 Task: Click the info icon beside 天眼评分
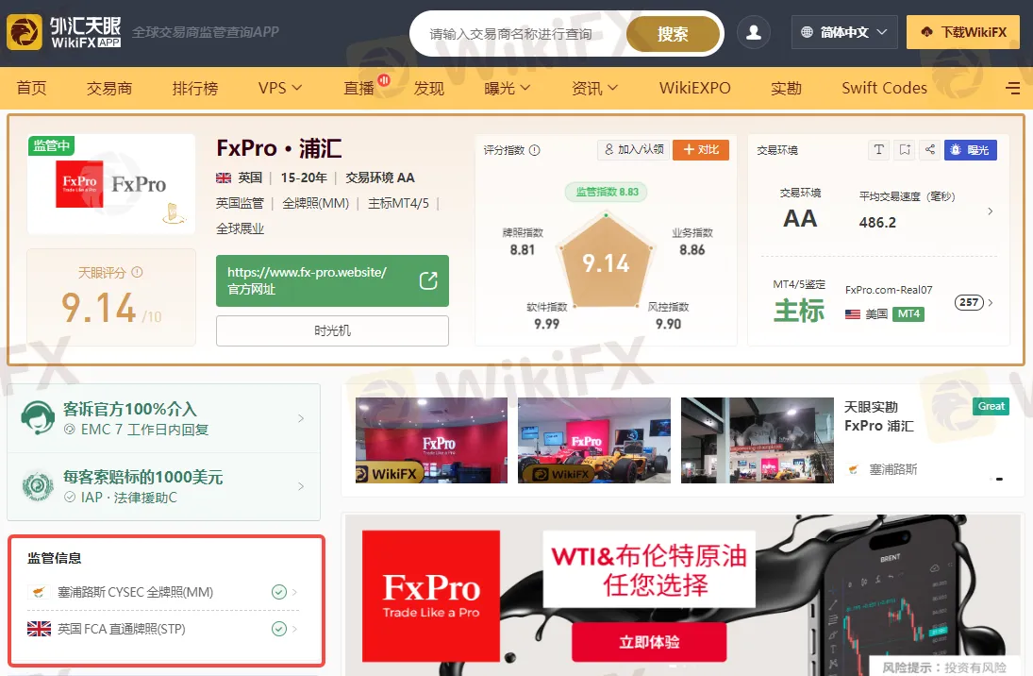[x=137, y=272]
